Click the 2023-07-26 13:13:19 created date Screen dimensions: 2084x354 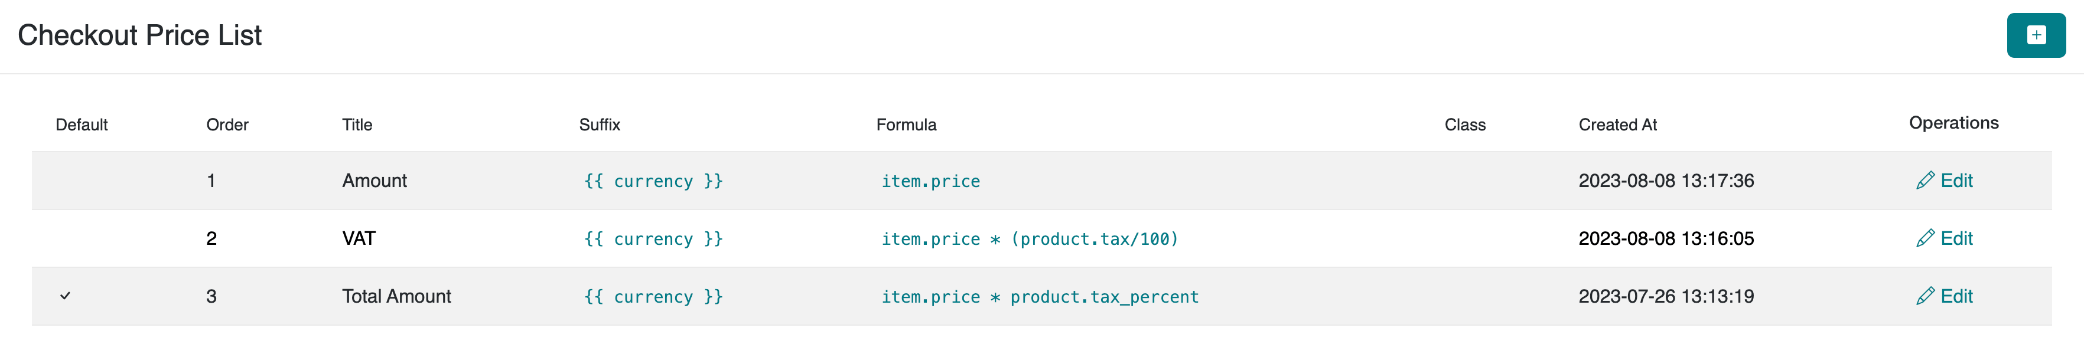[x=1666, y=297]
